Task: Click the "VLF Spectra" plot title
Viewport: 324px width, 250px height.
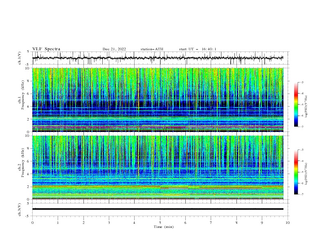Action: pos(46,49)
